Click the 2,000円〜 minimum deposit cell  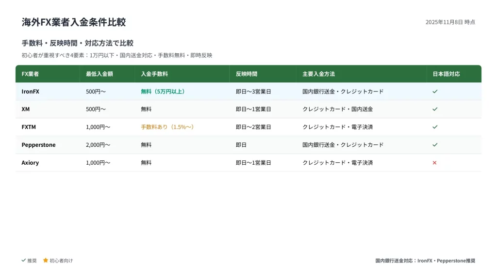98,145
